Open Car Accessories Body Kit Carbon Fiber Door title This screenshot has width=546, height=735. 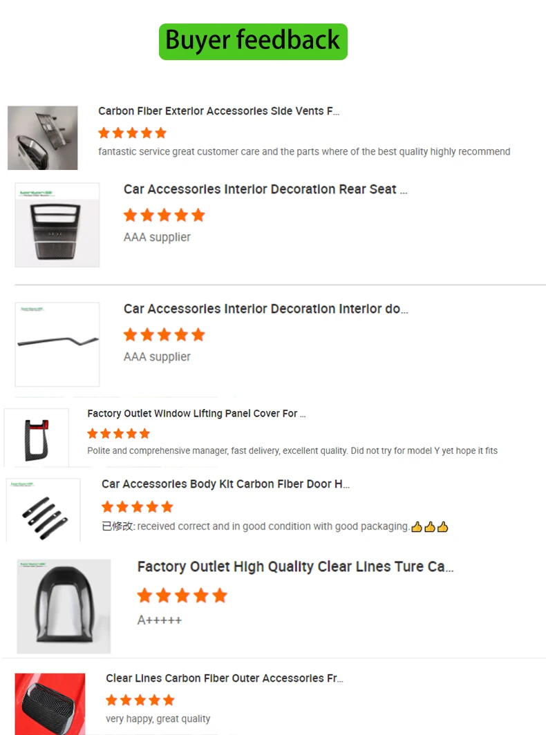[225, 484]
